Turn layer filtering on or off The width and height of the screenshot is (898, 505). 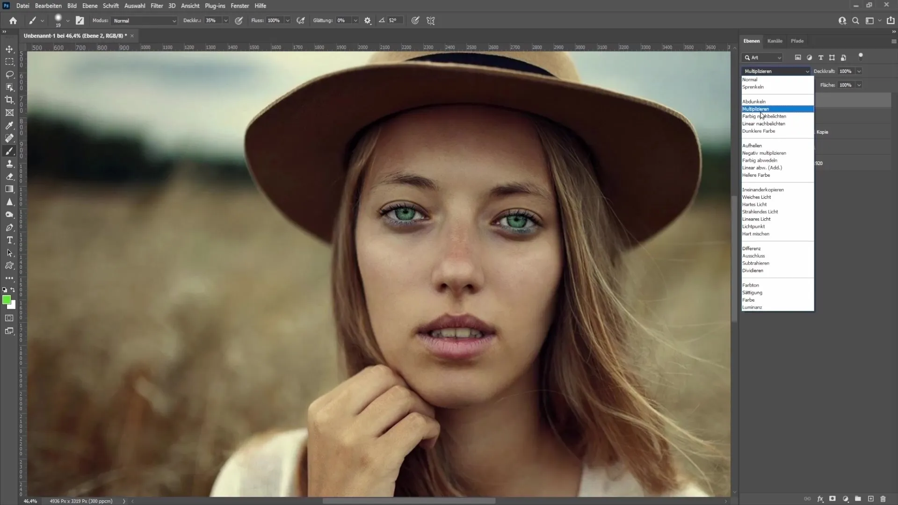[x=861, y=57]
